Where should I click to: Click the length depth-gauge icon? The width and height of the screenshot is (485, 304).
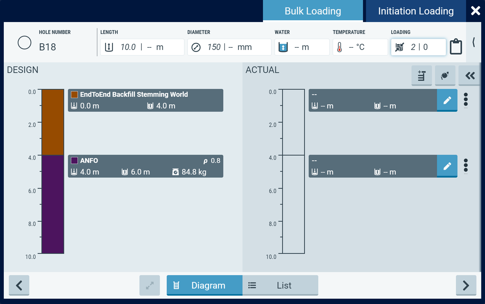point(109,47)
